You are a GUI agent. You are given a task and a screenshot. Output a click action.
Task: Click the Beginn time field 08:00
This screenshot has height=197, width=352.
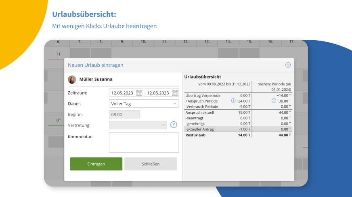125,115
